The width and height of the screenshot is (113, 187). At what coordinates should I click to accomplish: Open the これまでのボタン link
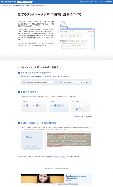coord(77,116)
